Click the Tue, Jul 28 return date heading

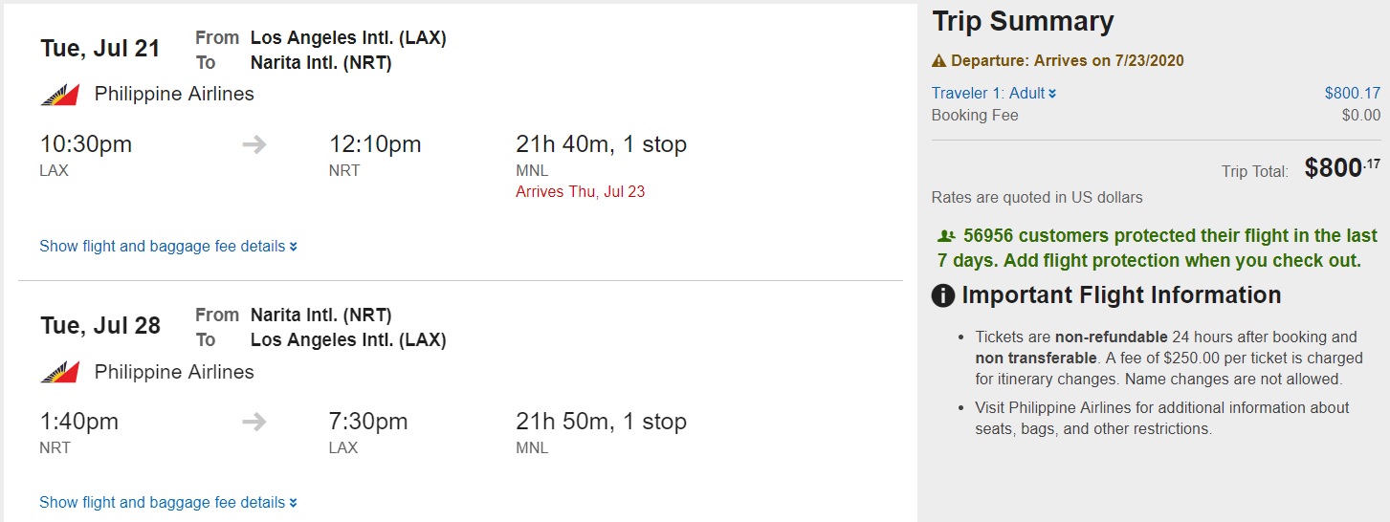100,326
